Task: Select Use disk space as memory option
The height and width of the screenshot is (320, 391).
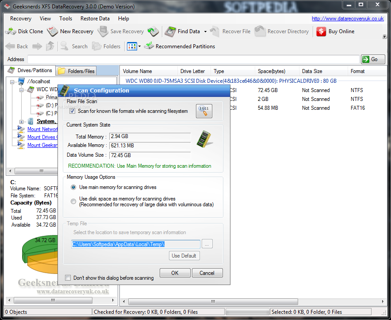Action: tap(73, 201)
